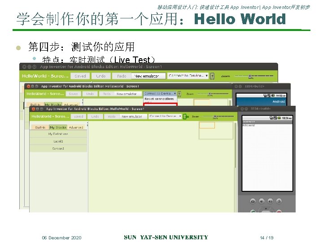Click Redo button in front window
This screenshot has width=323, height=242.
click(111, 117)
